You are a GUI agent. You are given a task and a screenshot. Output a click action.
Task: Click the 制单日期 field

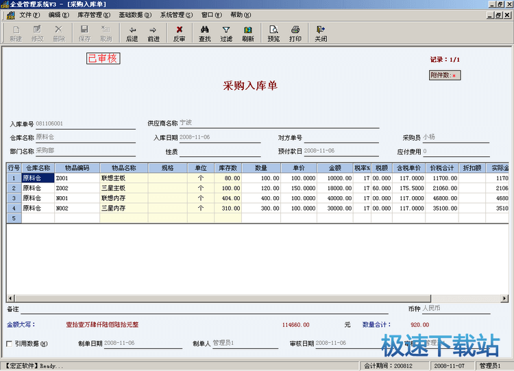(x=143, y=343)
